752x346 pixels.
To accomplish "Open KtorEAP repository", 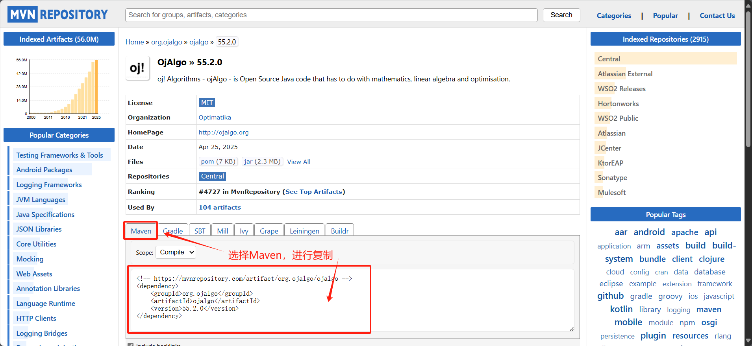I will click(610, 163).
